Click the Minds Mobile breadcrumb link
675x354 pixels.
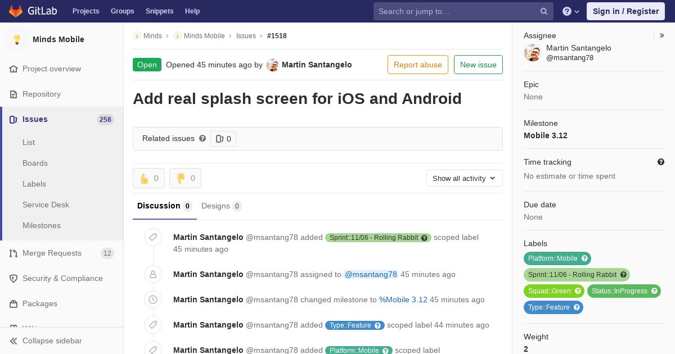204,35
